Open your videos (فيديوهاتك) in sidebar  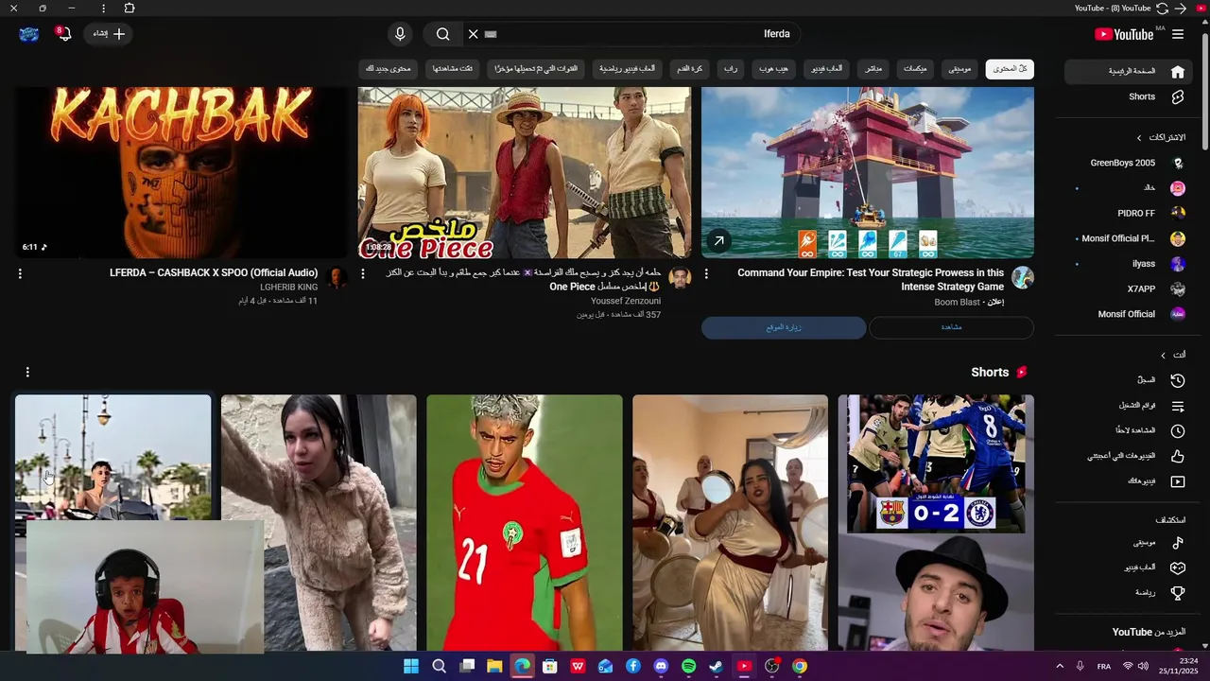[1131, 481]
